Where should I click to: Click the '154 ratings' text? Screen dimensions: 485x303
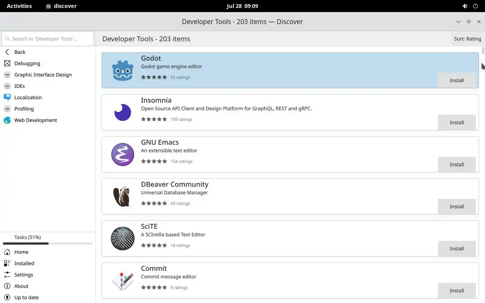pos(181,161)
